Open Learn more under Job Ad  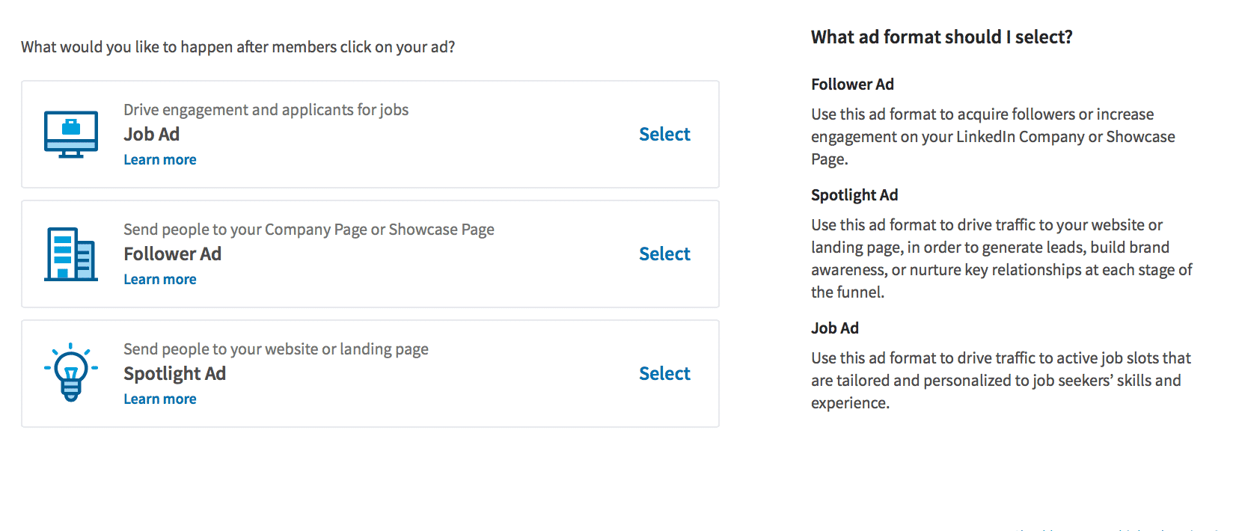coord(160,159)
